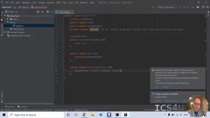Open Search Everywhere magnifier icon
The height and width of the screenshot is (118, 210).
(208, 7)
